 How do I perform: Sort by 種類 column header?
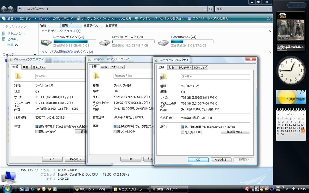(71, 25)
